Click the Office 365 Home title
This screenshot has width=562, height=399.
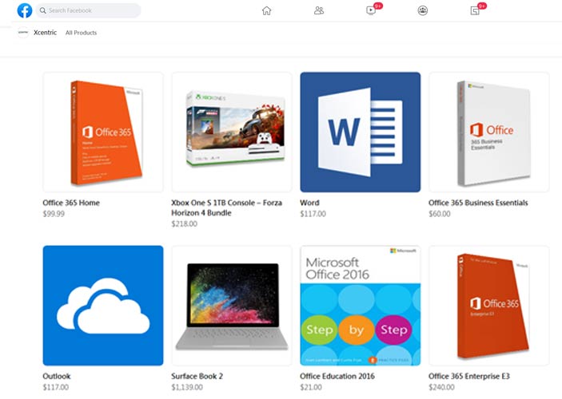pos(71,203)
